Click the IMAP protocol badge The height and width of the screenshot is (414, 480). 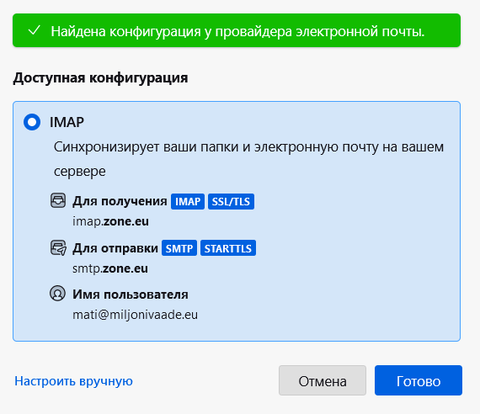[188, 202]
